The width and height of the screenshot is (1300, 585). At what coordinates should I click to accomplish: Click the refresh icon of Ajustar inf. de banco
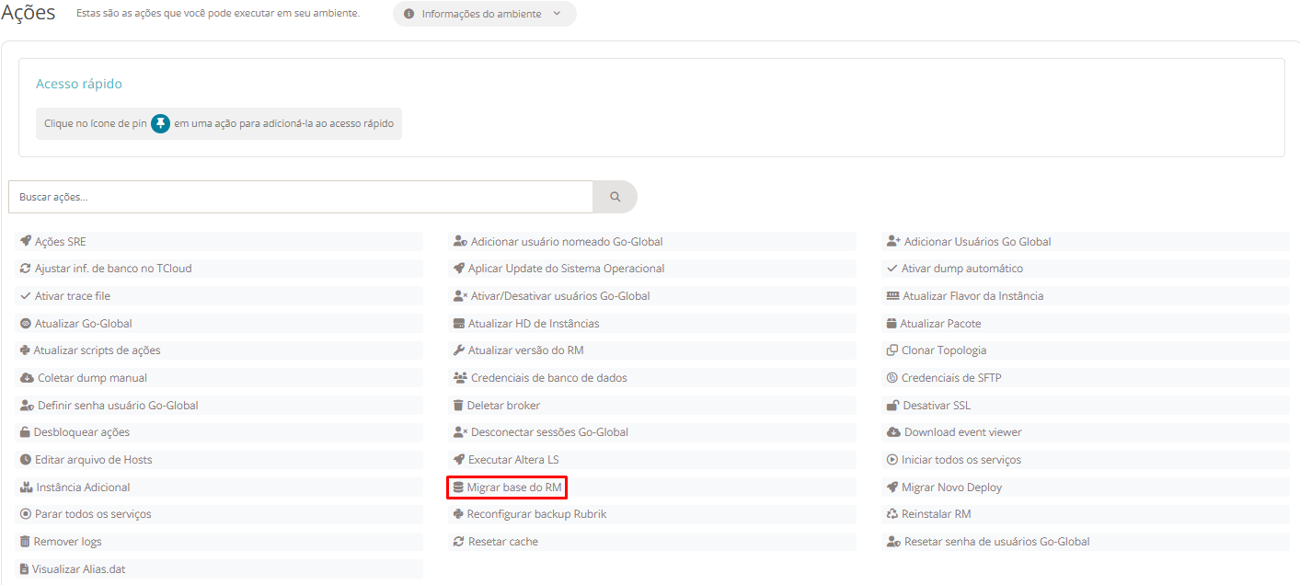(x=26, y=269)
